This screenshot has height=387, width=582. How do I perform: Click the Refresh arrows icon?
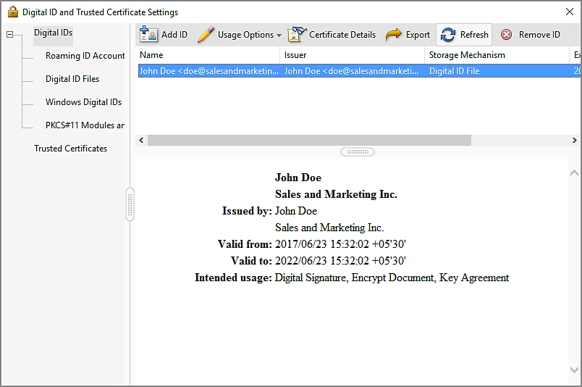click(x=448, y=35)
